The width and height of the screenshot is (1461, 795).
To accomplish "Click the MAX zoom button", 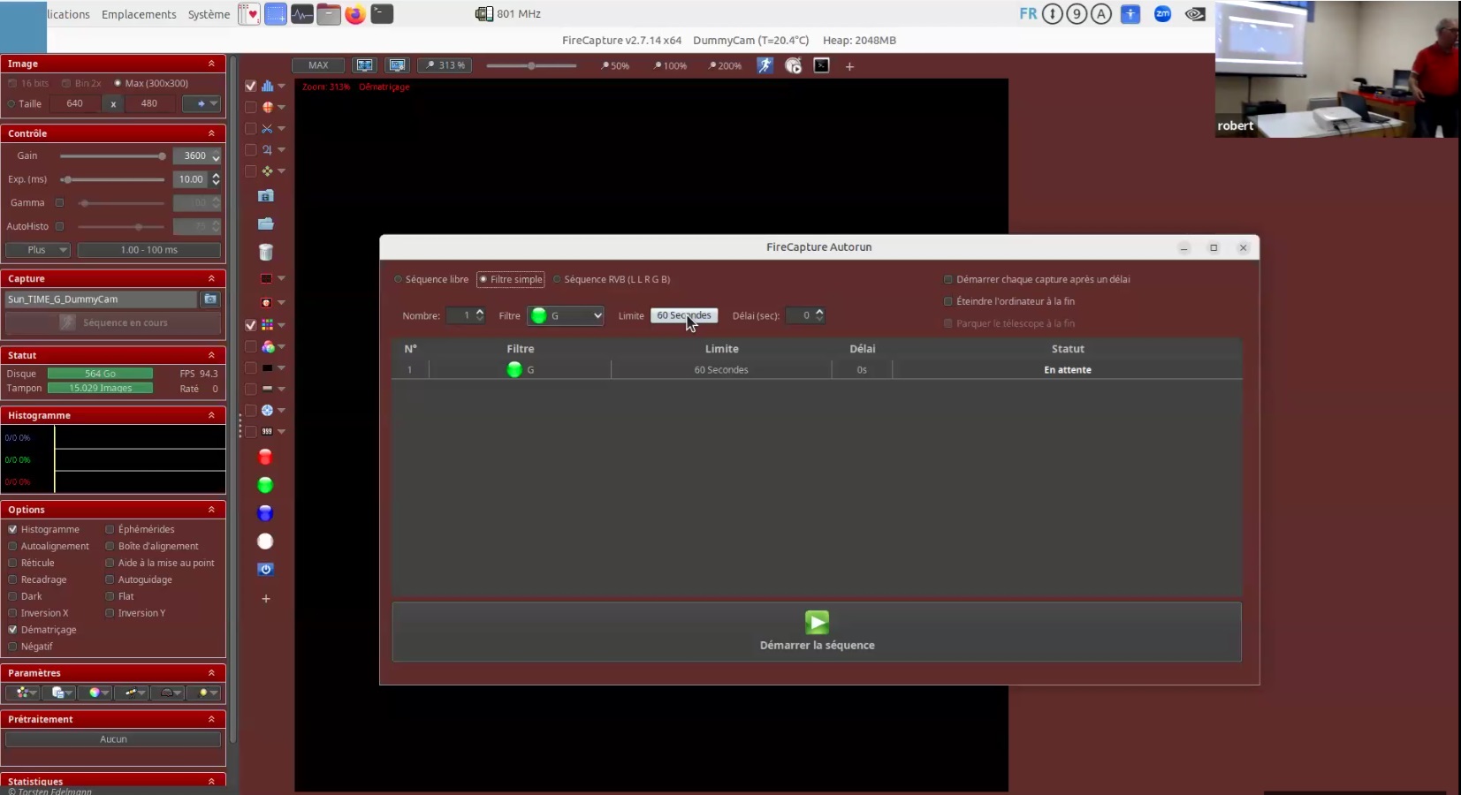I will (318, 65).
